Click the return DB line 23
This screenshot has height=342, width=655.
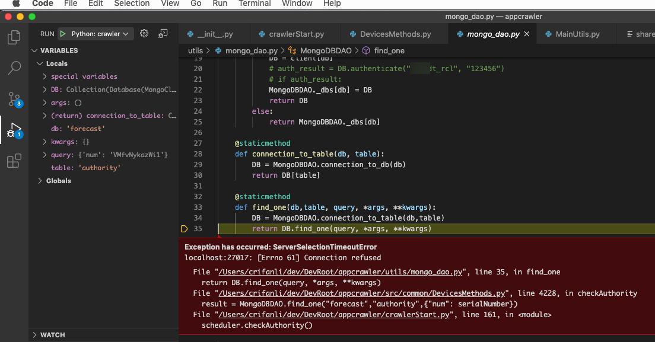tap(288, 101)
